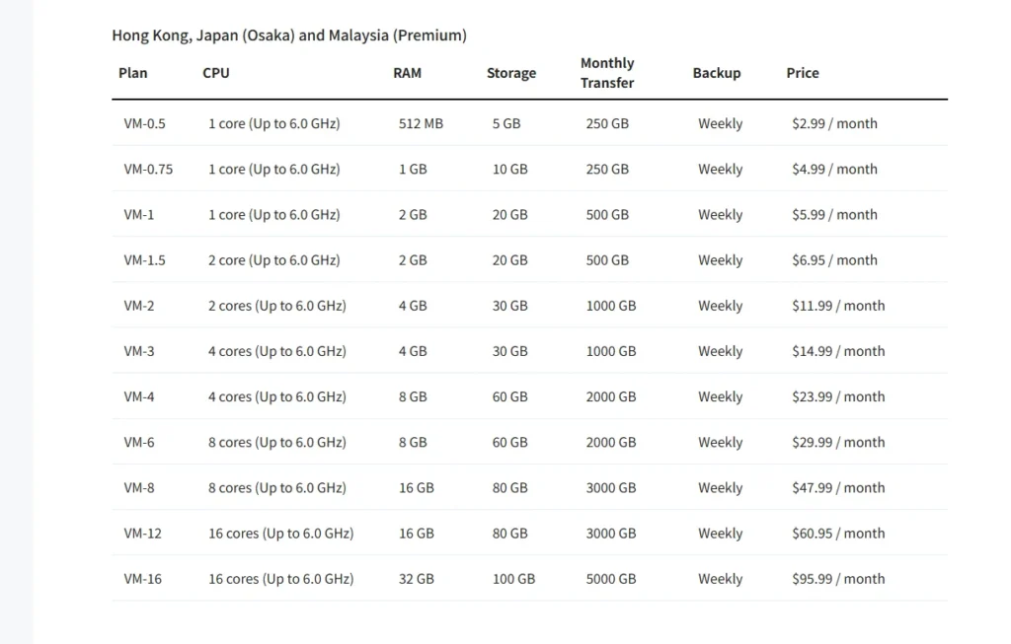Select the "RAM" column header
This screenshot has width=1011, height=644.
[408, 73]
